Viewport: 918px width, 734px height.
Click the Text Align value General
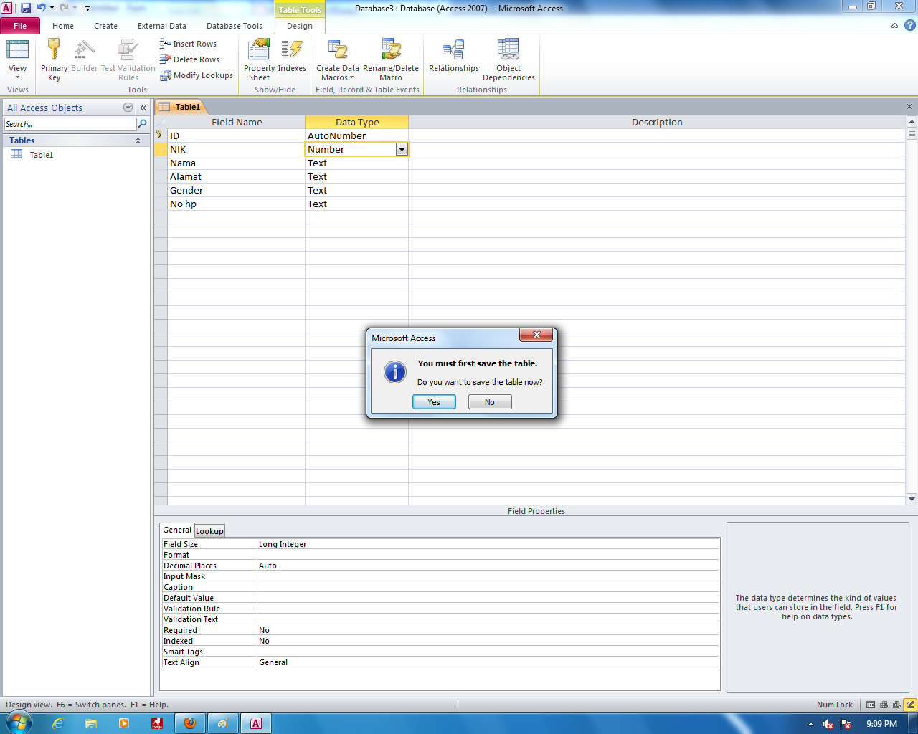coord(488,662)
